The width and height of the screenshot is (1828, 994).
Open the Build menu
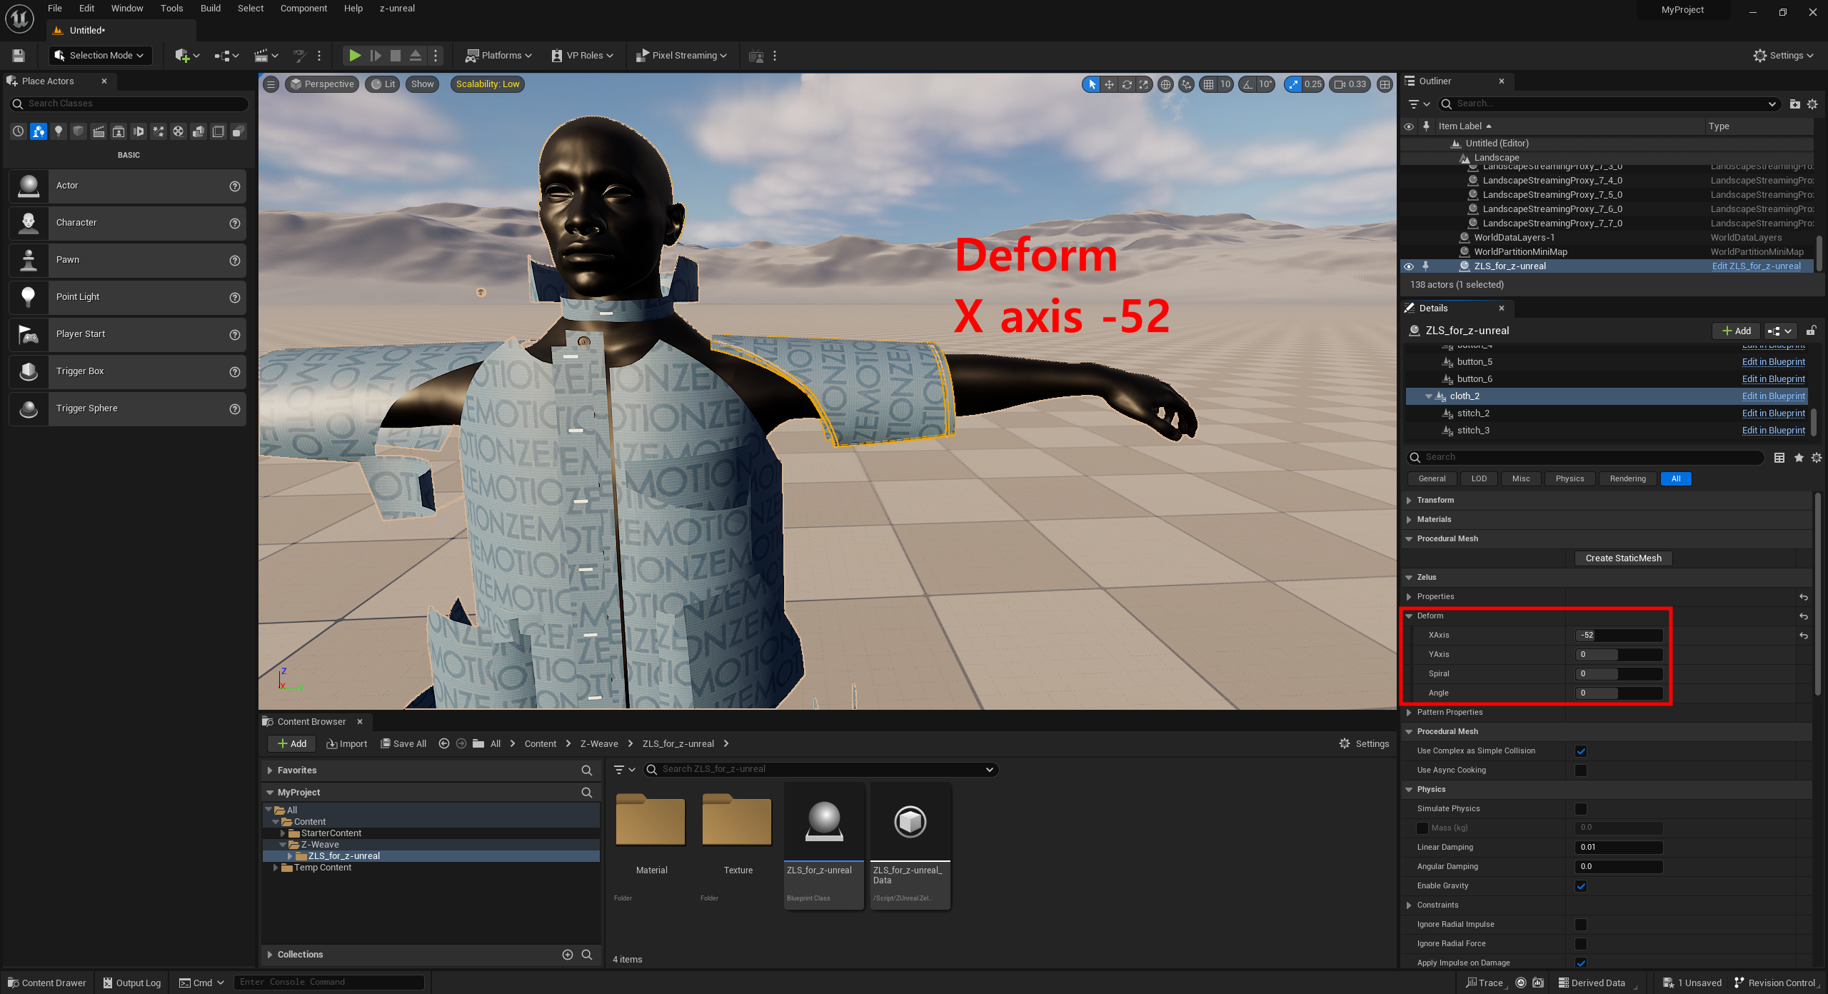pyautogui.click(x=210, y=9)
